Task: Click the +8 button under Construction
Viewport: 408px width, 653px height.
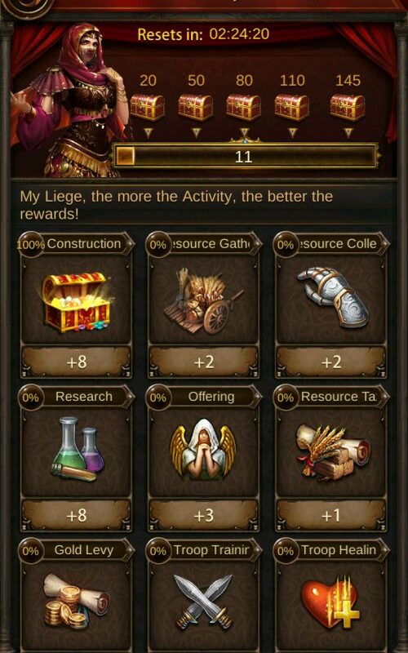Action: click(77, 362)
